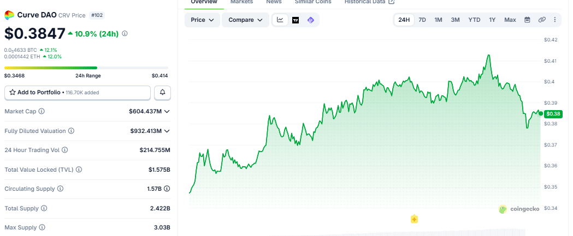Select the line chart view icon
Image resolution: width=573 pixels, height=236 pixels.
280,20
